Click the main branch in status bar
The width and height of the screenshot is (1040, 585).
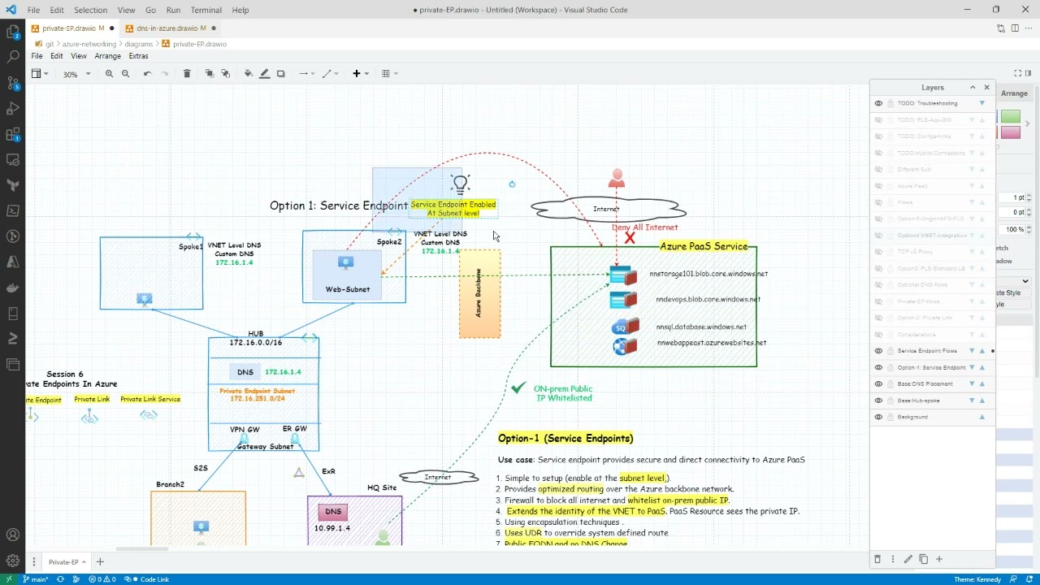pos(36,579)
